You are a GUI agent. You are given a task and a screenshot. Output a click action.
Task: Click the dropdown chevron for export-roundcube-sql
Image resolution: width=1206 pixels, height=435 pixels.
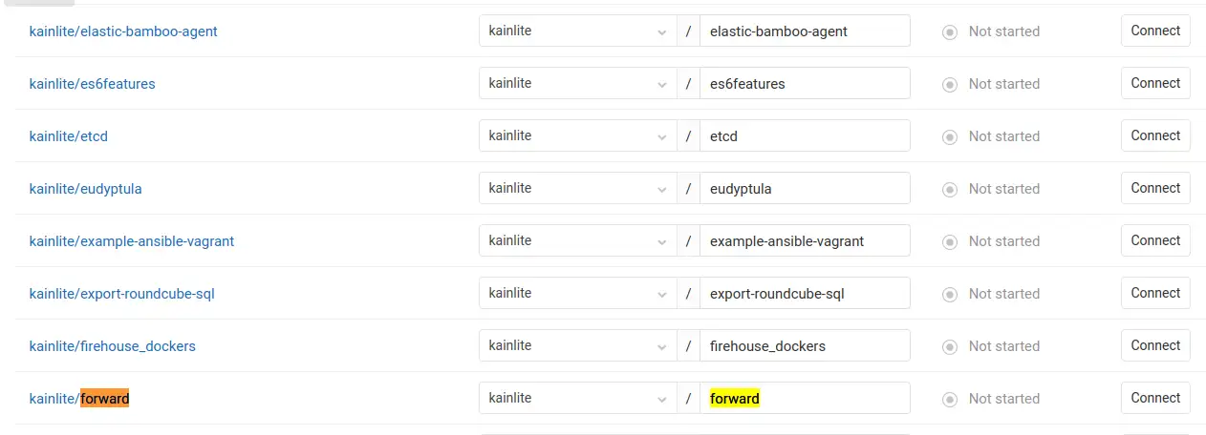click(x=662, y=294)
